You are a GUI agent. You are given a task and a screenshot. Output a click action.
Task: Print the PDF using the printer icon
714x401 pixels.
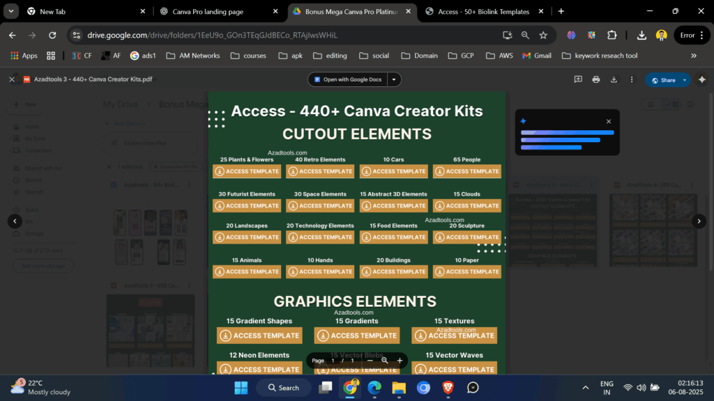[595, 79]
